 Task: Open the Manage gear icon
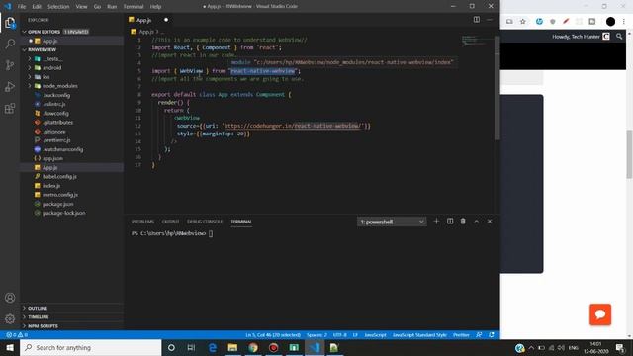point(10,318)
